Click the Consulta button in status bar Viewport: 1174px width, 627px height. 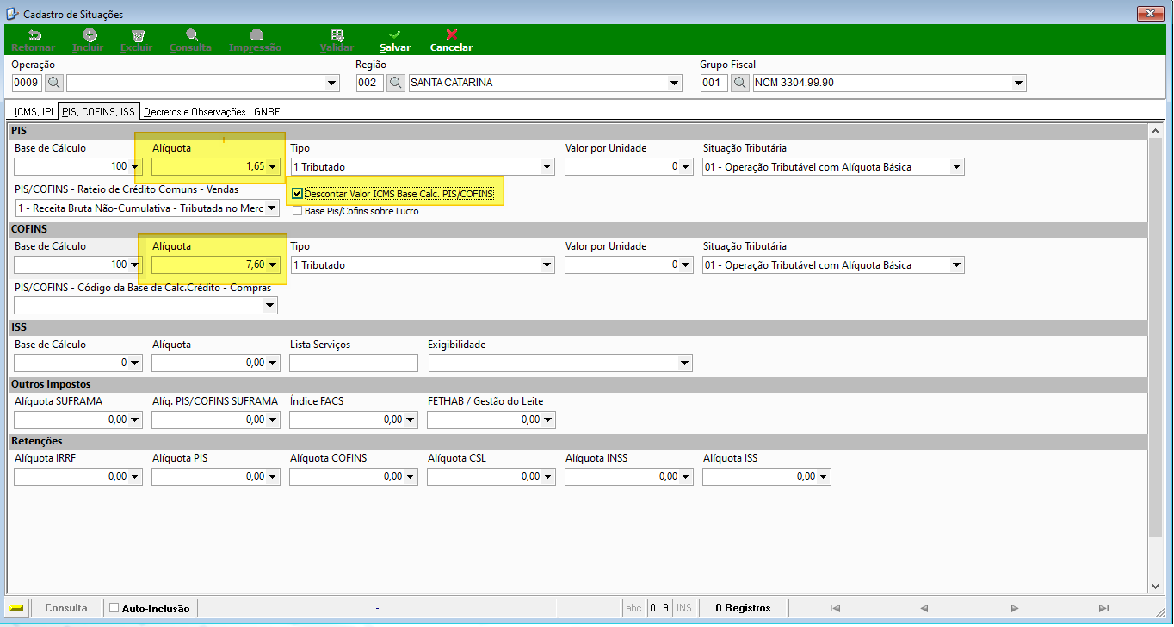coord(66,608)
